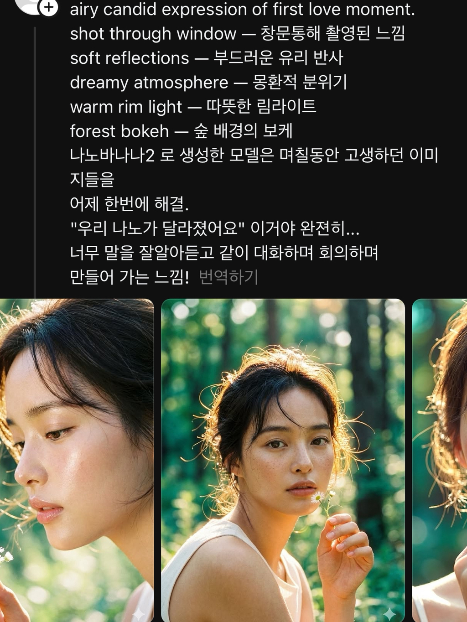The image size is (467, 622).
Task: Click the '만들어 가는 느낌!' text
Action: point(129,277)
